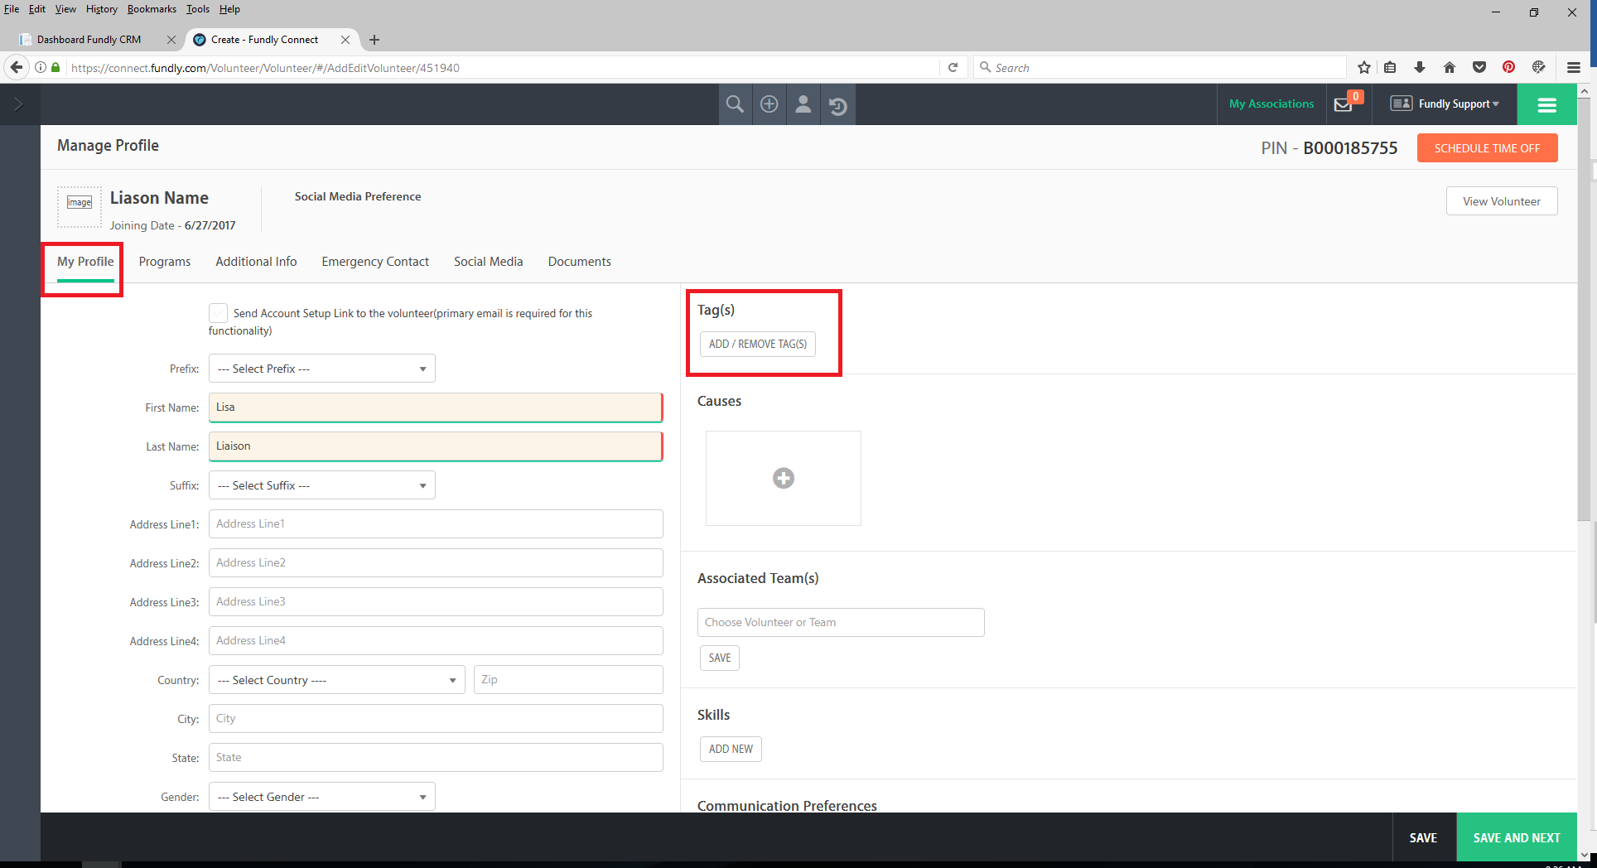
Task: Click the globe extension icon in toolbar
Action: tap(1539, 68)
